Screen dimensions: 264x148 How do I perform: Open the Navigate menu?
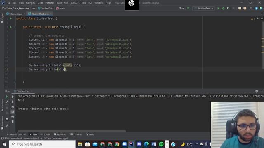[x=31, y=3]
